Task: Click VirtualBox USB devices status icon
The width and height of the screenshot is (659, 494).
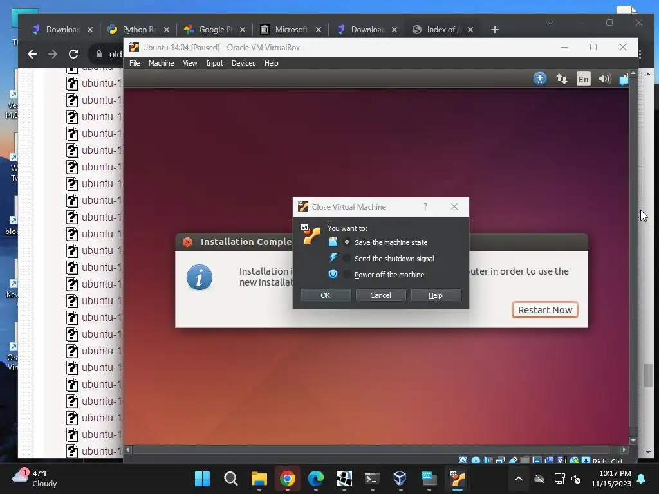Action: tap(513, 460)
